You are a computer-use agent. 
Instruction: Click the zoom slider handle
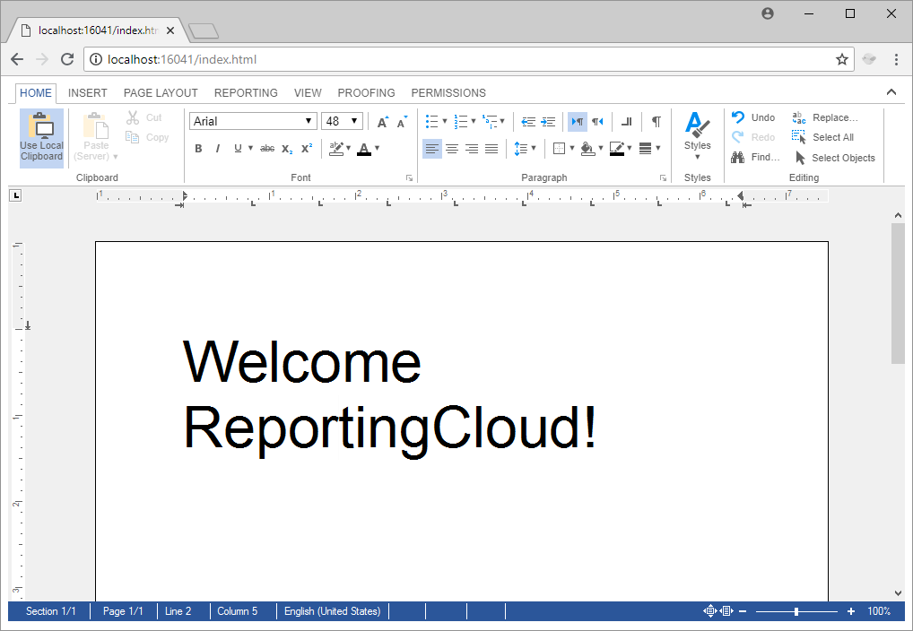click(796, 611)
